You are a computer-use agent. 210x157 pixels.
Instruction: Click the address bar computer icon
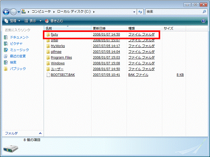[24, 12]
